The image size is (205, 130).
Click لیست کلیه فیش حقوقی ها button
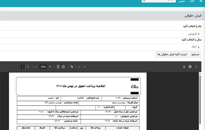[x=172, y=54]
